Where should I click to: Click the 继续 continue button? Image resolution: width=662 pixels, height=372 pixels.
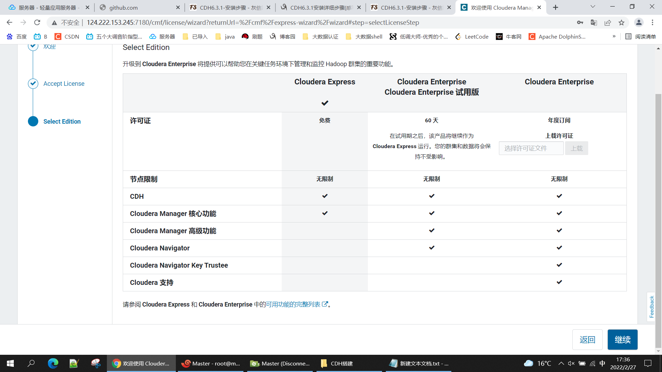[x=622, y=340]
